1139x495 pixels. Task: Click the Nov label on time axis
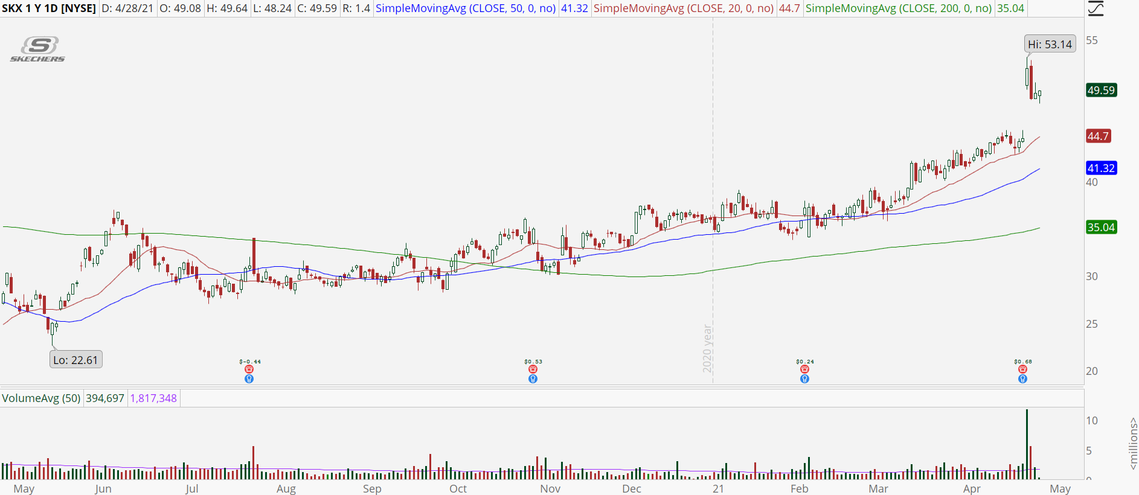coord(550,488)
